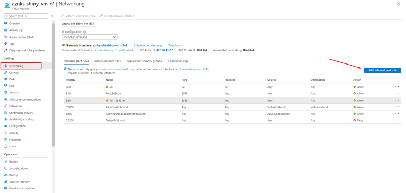406x193 pixels.
Task: Switch to Outbound port rules tab
Action: click(x=107, y=61)
